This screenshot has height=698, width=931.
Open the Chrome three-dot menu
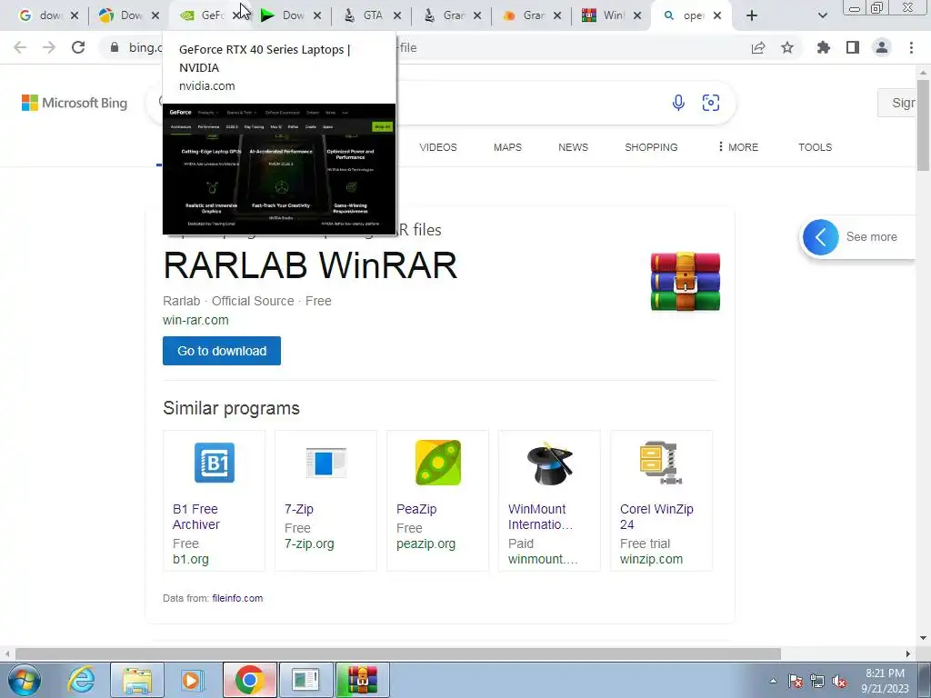tap(911, 47)
